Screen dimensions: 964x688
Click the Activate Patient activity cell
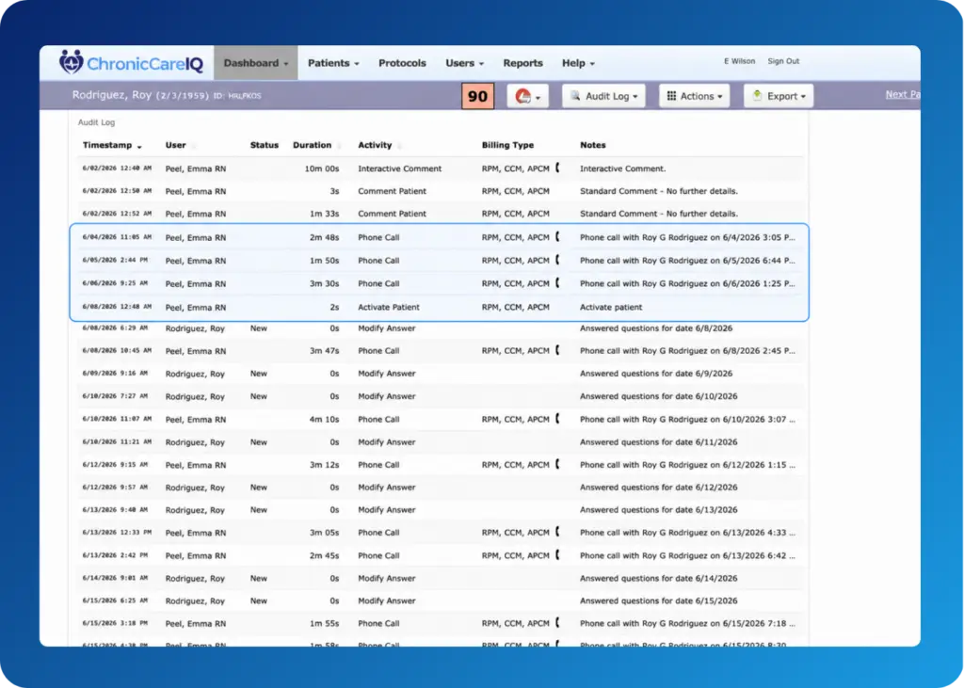389,307
